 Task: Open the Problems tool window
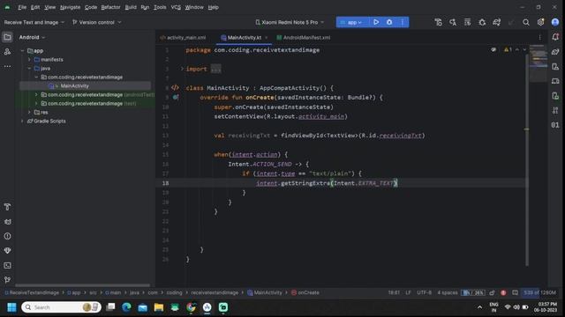pos(7,236)
